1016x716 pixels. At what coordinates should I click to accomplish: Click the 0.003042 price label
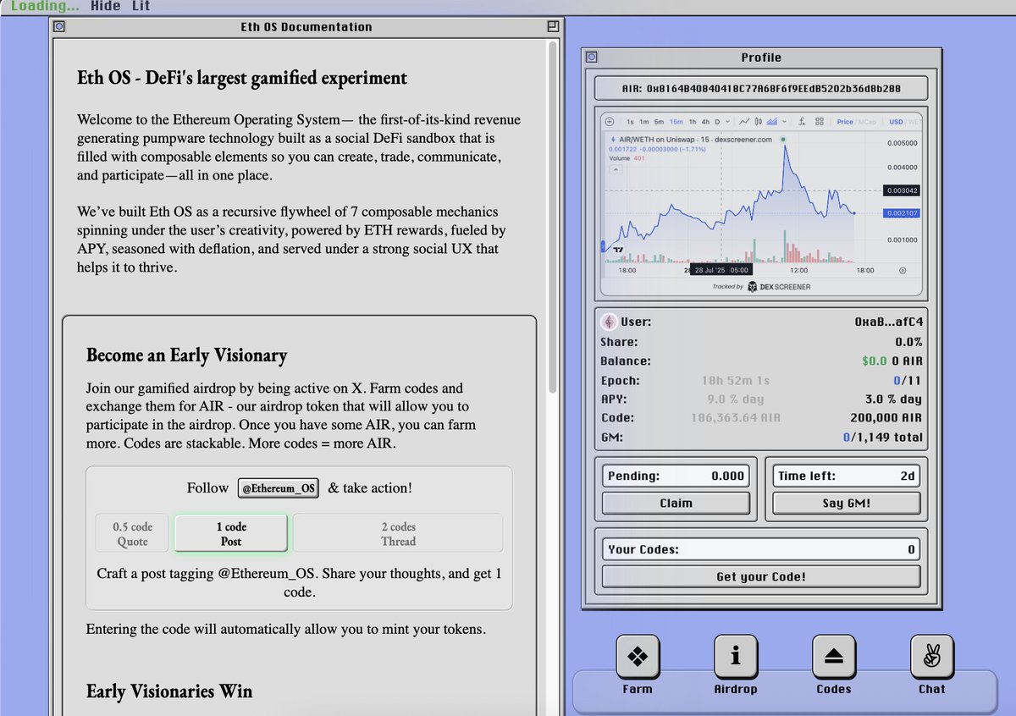tap(901, 191)
